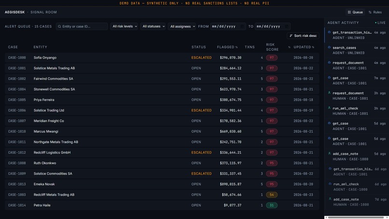This screenshot has height=219, width=389.
Task: Toggle the Sort: risk desc button
Action: tap(303, 36)
